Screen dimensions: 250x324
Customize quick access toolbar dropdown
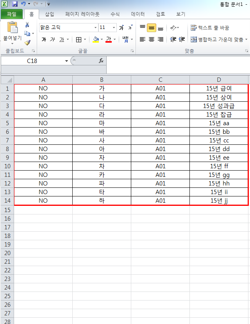(49, 4)
